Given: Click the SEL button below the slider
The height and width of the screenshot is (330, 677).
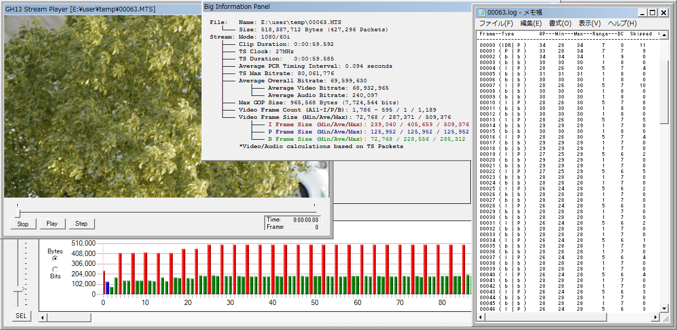Looking at the screenshot, I should (x=21, y=316).
